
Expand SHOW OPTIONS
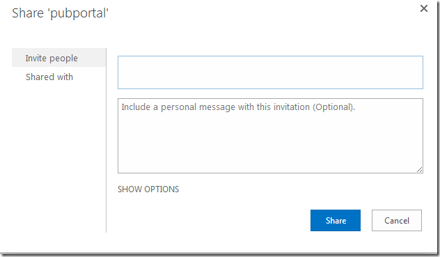(148, 189)
